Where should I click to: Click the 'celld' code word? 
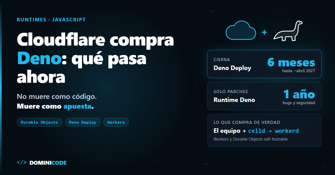tap(257, 131)
